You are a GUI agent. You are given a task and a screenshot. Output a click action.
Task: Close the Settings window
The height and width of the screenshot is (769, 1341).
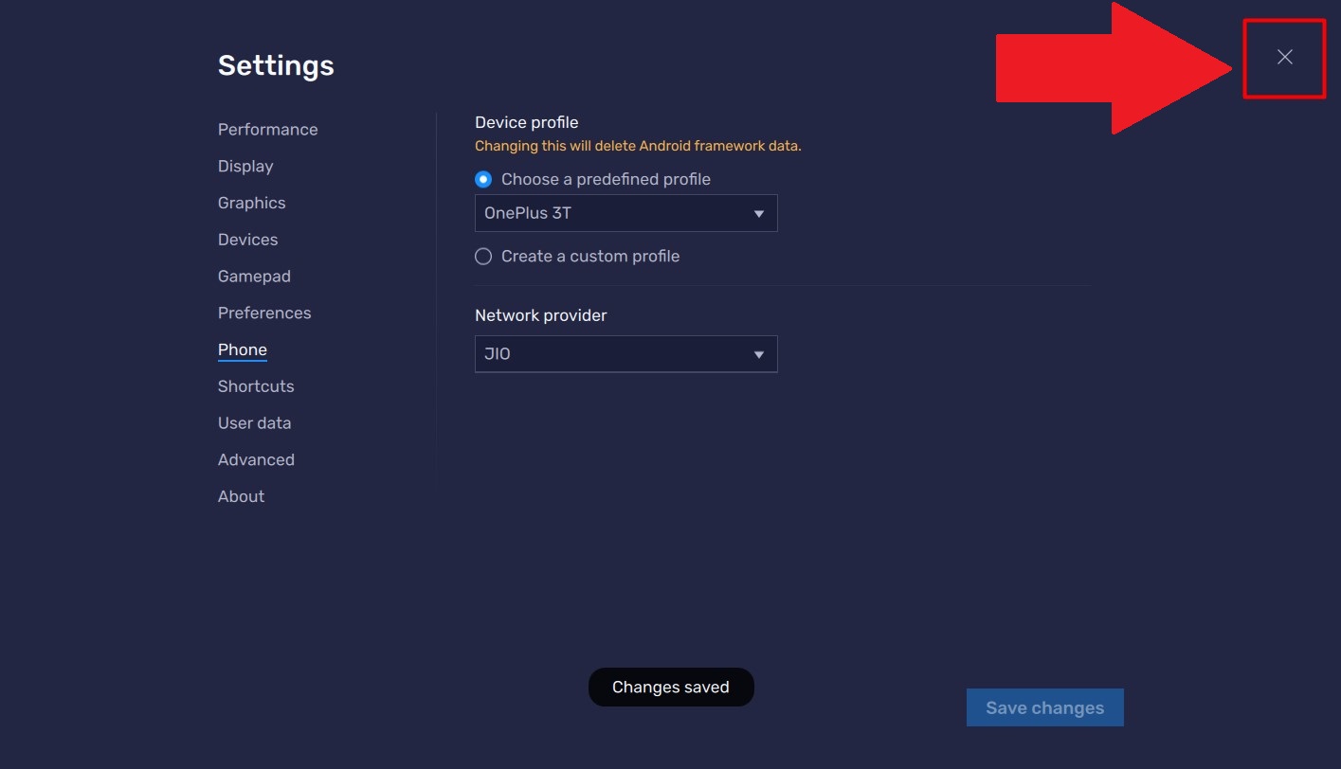tap(1284, 57)
